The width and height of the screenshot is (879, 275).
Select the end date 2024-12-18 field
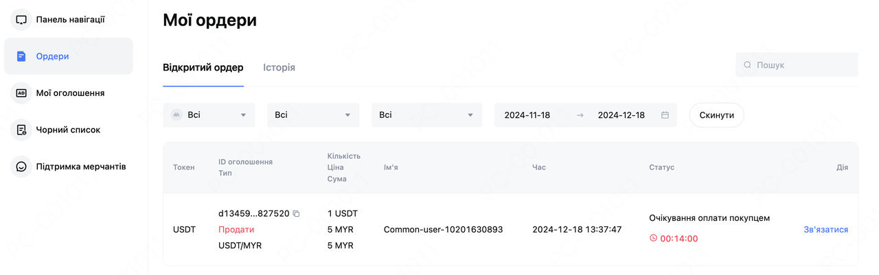tap(621, 115)
